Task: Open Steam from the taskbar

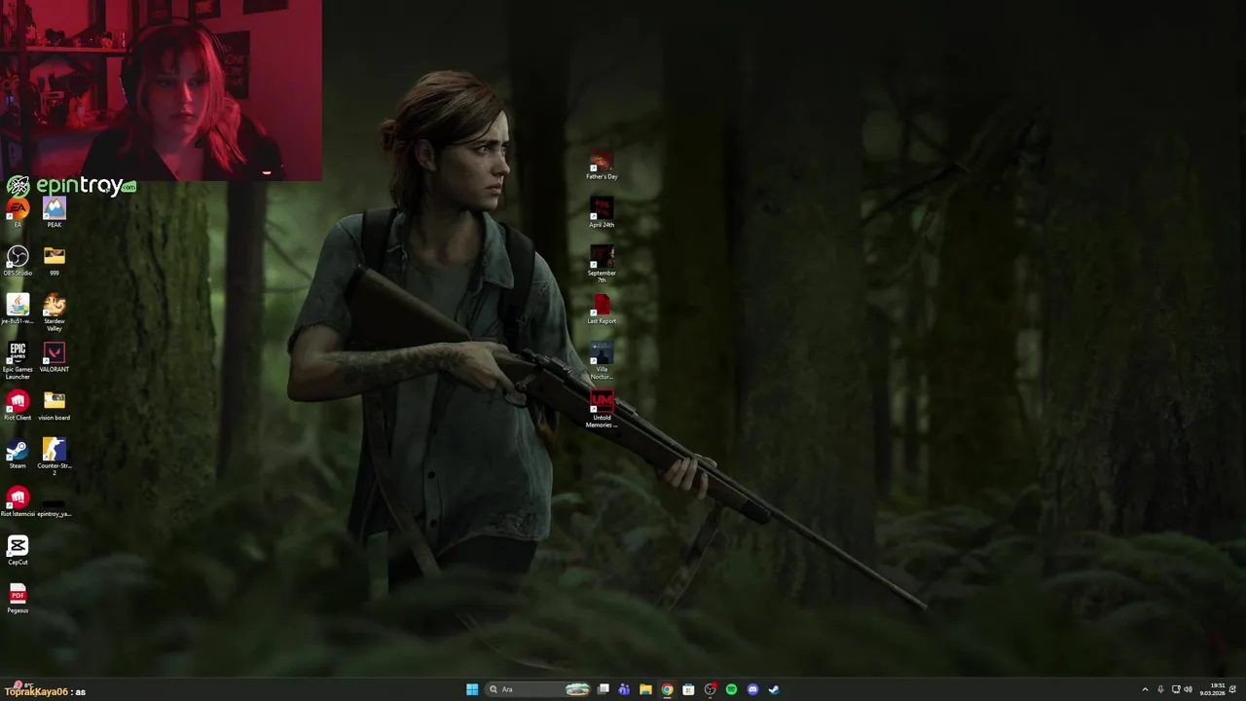Action: (774, 689)
